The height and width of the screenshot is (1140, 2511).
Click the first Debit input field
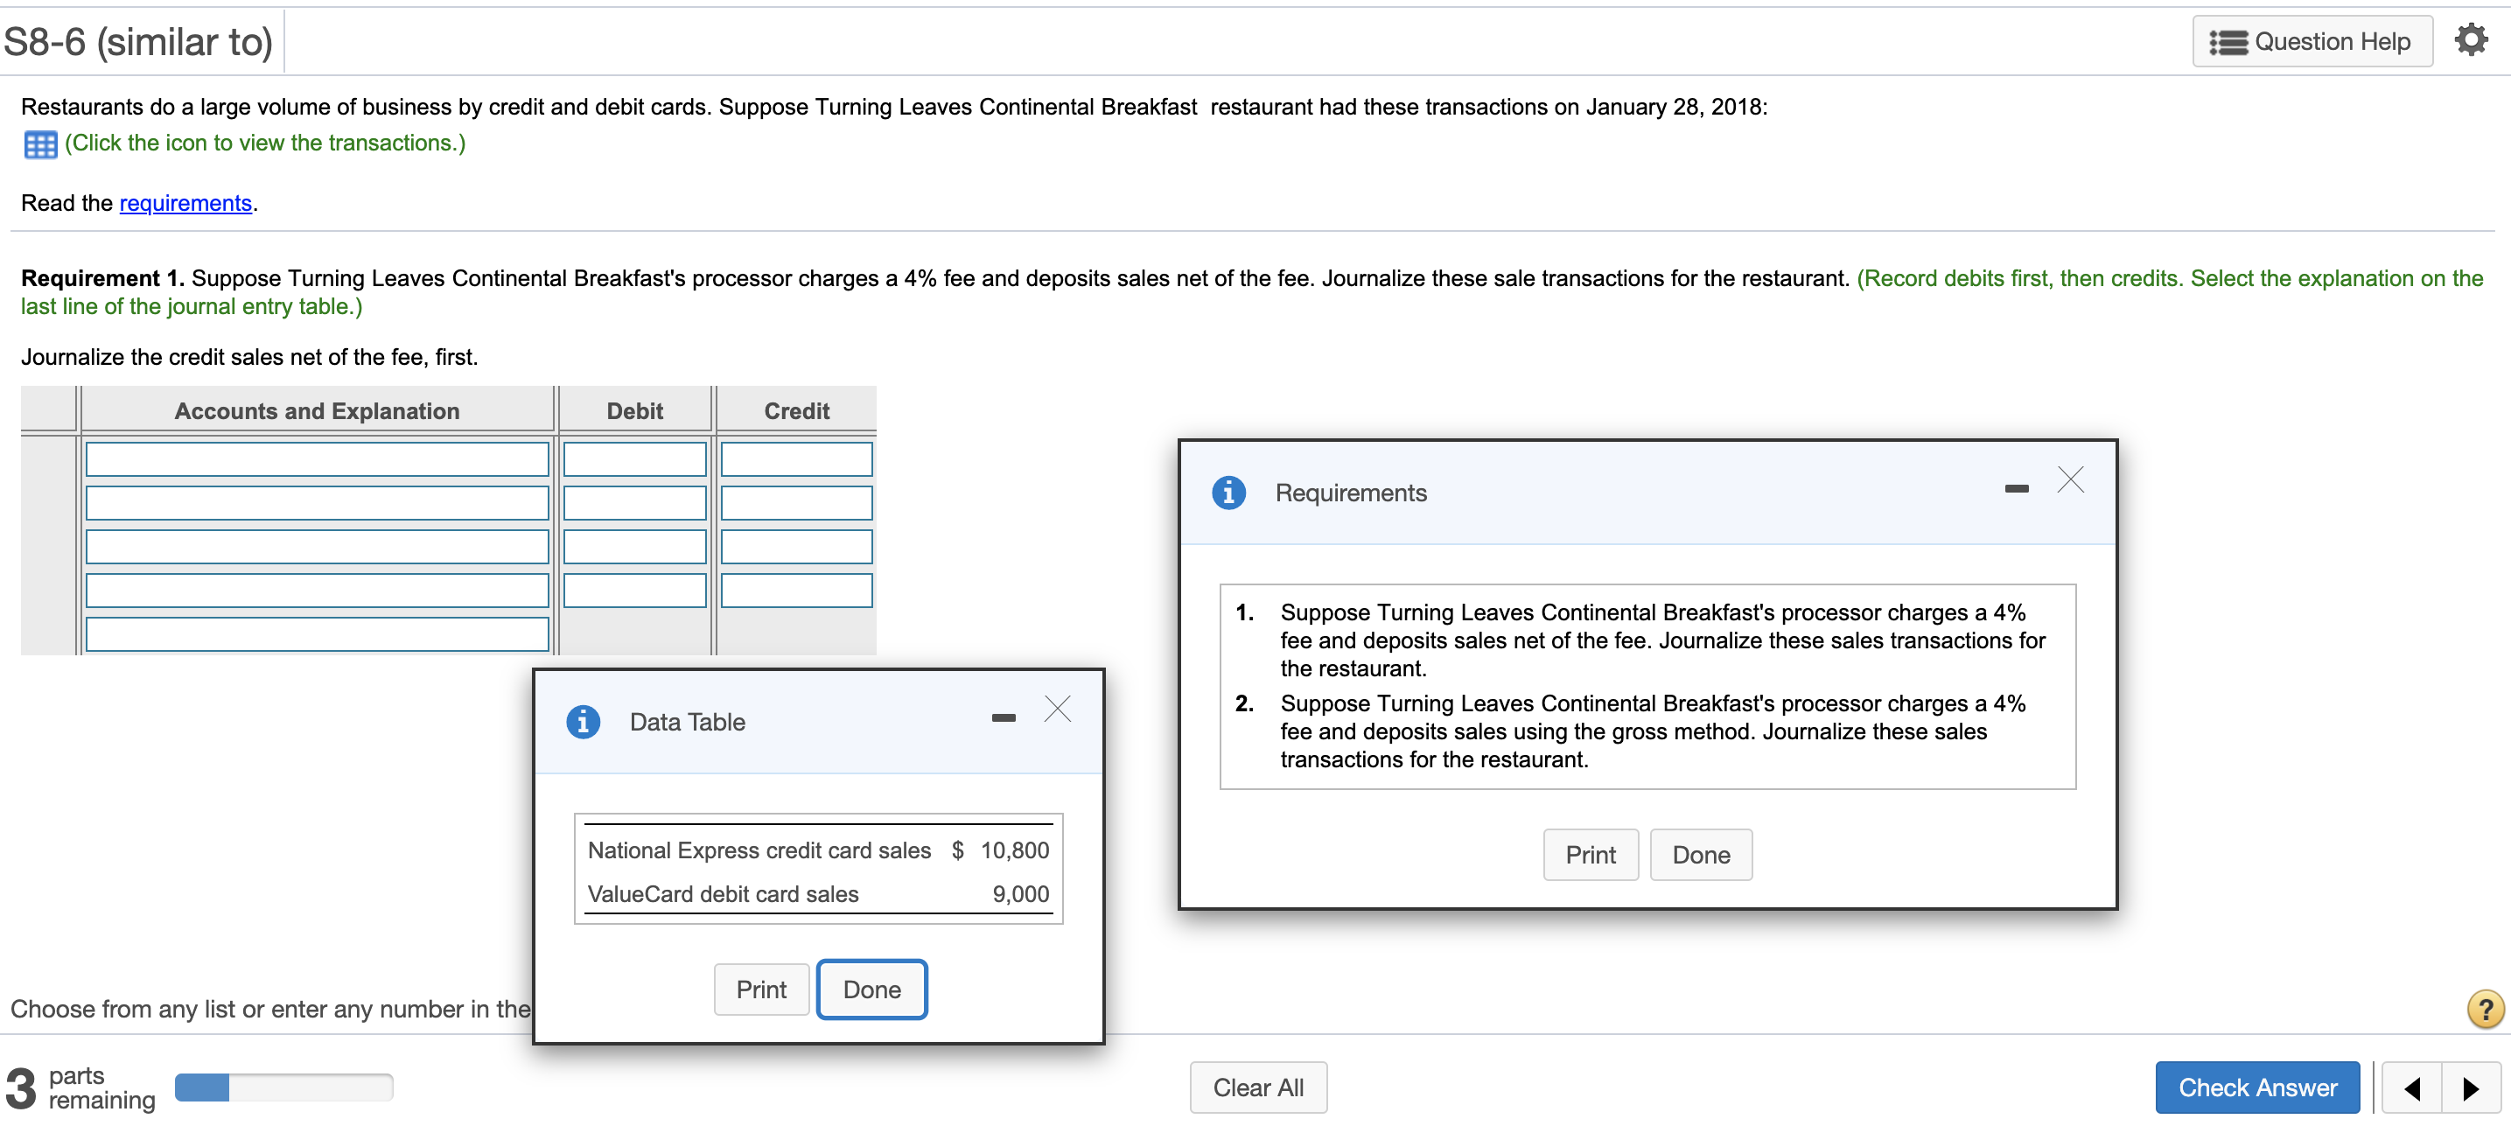click(x=633, y=458)
